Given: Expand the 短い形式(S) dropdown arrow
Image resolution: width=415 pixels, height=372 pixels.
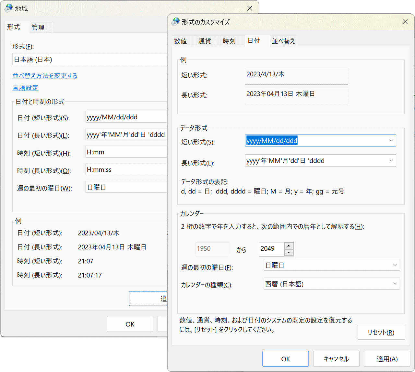Looking at the screenshot, I should tap(391, 140).
